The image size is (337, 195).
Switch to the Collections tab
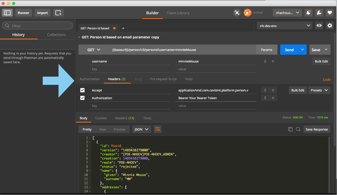[56, 35]
